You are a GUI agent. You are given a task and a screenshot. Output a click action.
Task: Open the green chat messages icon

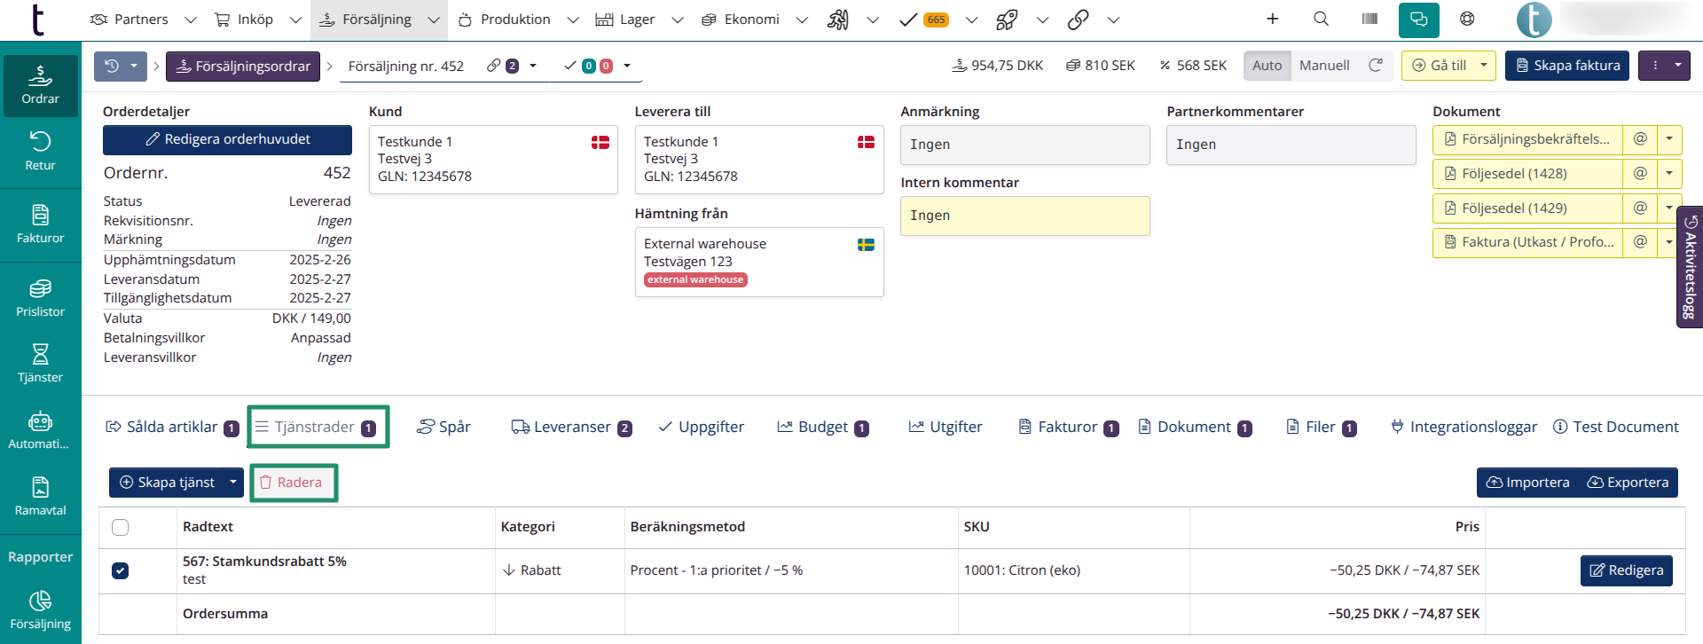pos(1418,20)
